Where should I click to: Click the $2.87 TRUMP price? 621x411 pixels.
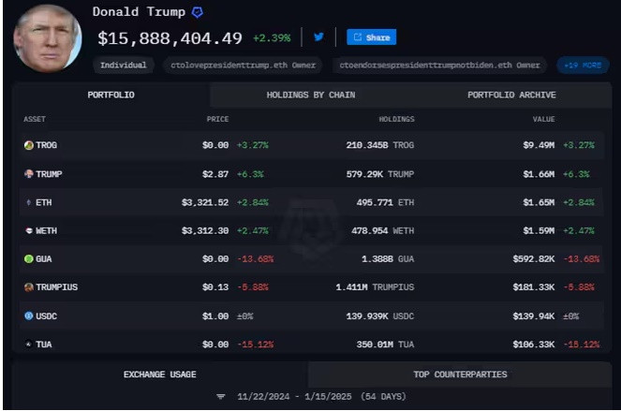(x=215, y=174)
